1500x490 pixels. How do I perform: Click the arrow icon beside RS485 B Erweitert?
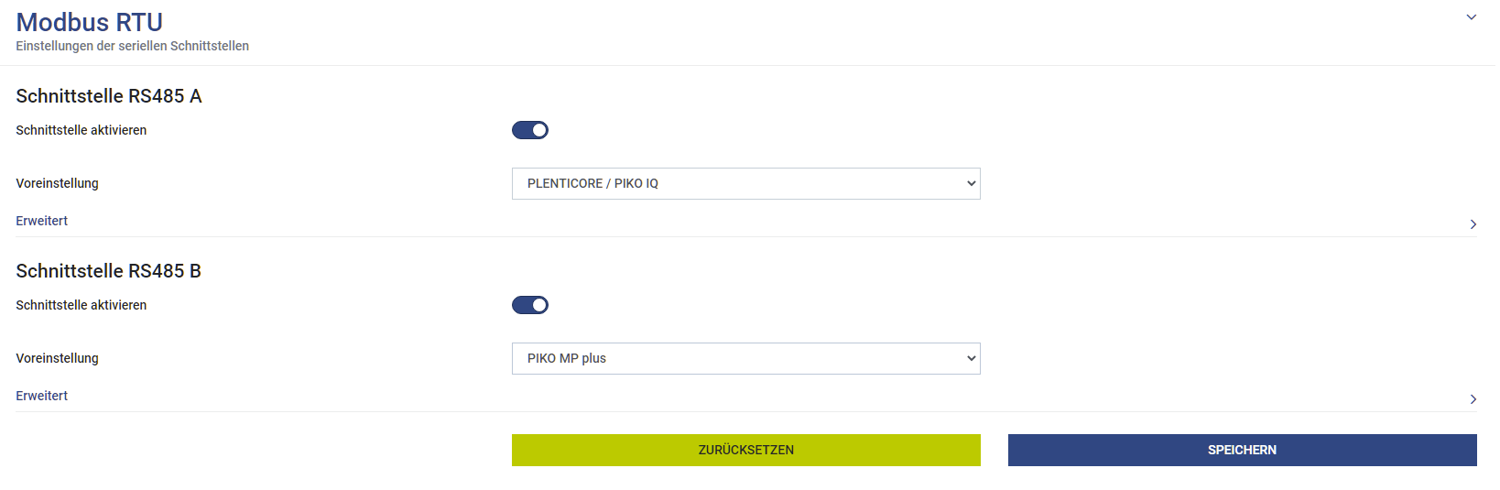tap(1473, 399)
